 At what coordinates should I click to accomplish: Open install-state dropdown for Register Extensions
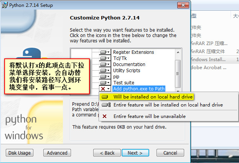(x=105, y=52)
